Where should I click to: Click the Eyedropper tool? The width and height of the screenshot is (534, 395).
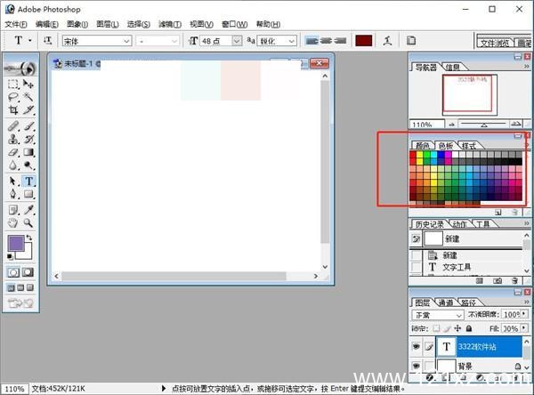28,209
